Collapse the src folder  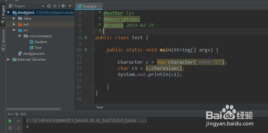14,30
